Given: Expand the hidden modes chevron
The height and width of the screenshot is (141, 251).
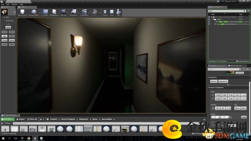Looking at the screenshot, I should tap(15, 12).
